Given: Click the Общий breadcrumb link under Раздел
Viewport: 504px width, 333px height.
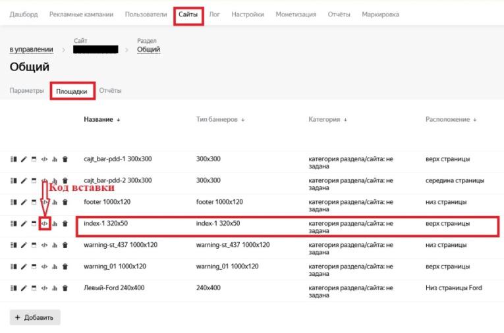Looking at the screenshot, I should pos(148,49).
